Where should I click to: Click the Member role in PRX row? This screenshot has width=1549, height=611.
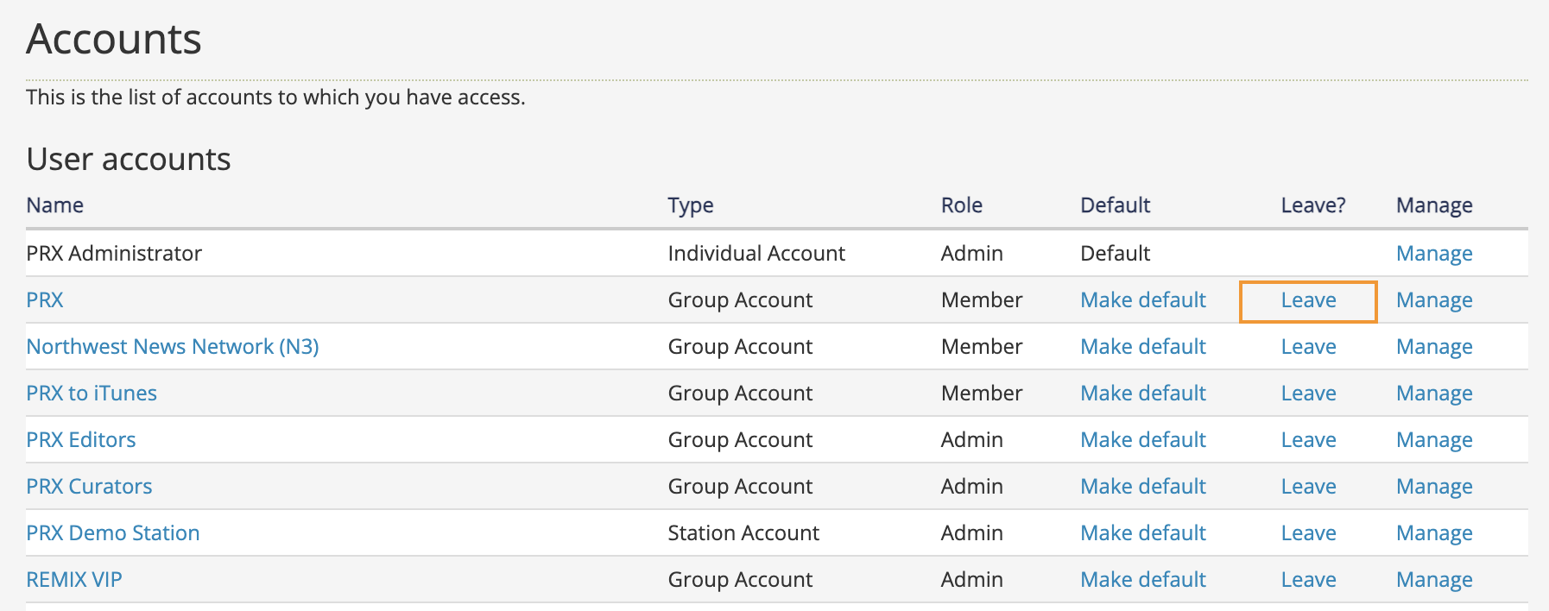tap(982, 299)
